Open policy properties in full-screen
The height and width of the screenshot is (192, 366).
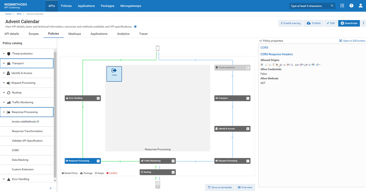click(352, 41)
